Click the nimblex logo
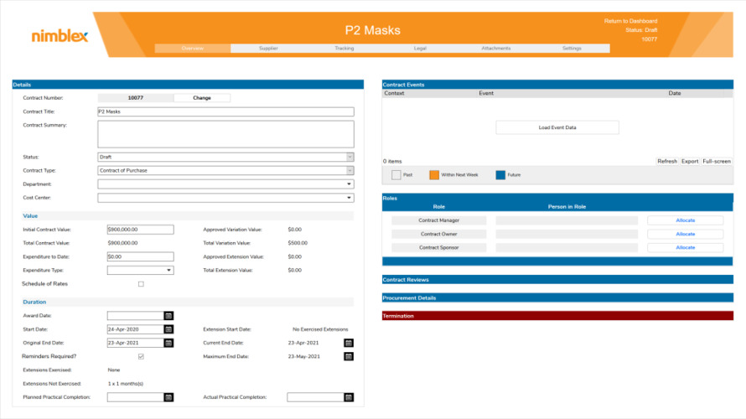The width and height of the screenshot is (746, 419). (59, 36)
